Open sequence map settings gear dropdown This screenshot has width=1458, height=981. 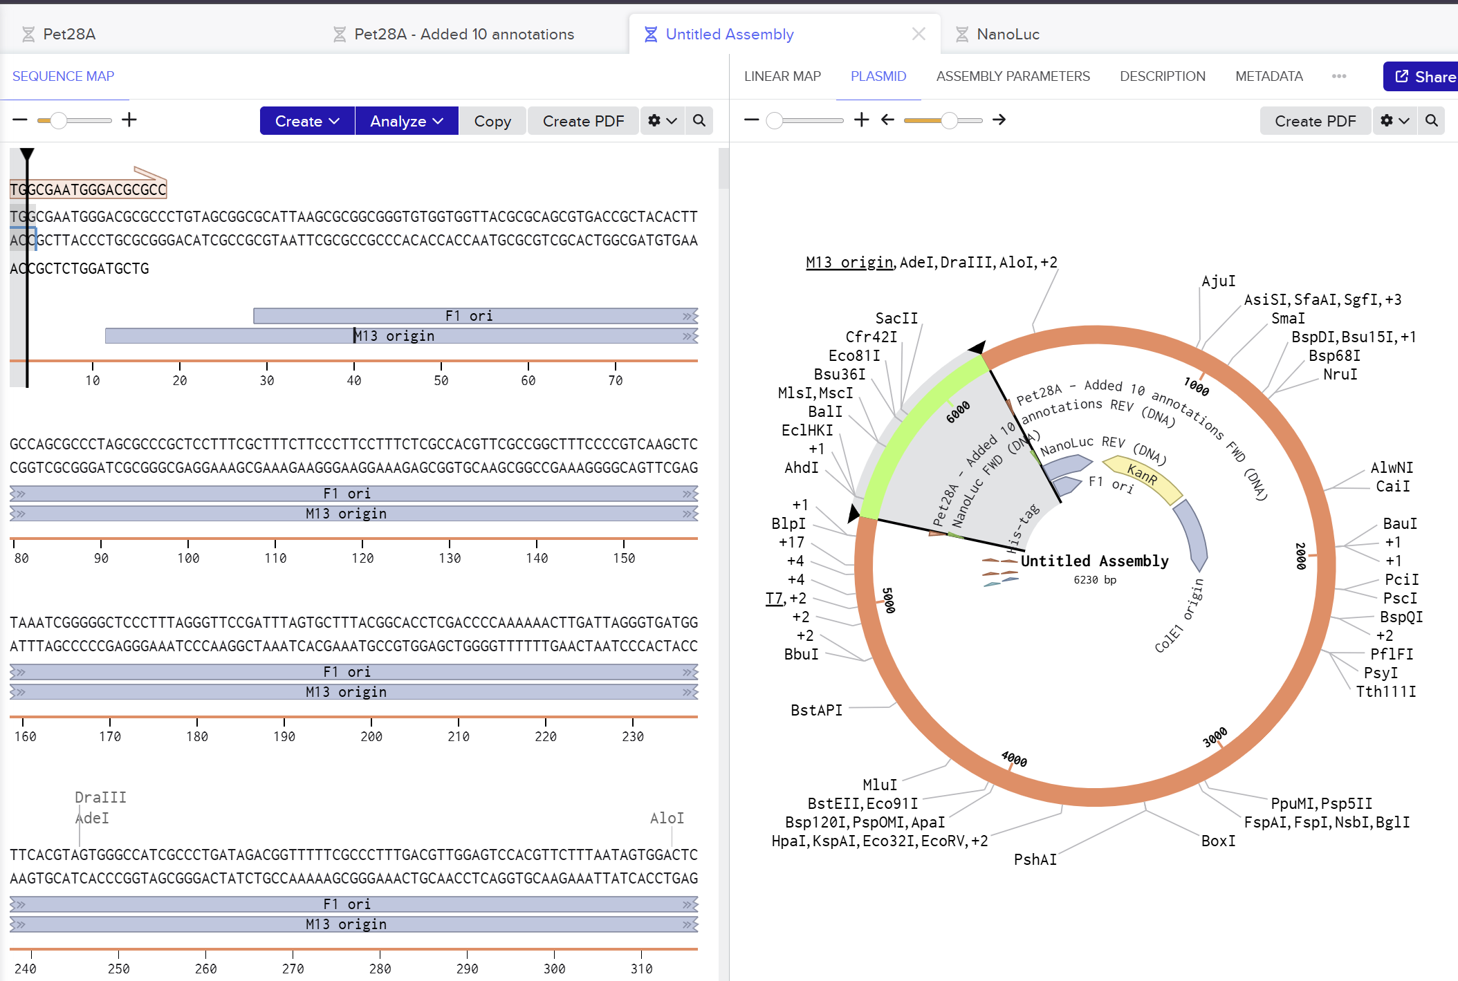tap(662, 121)
